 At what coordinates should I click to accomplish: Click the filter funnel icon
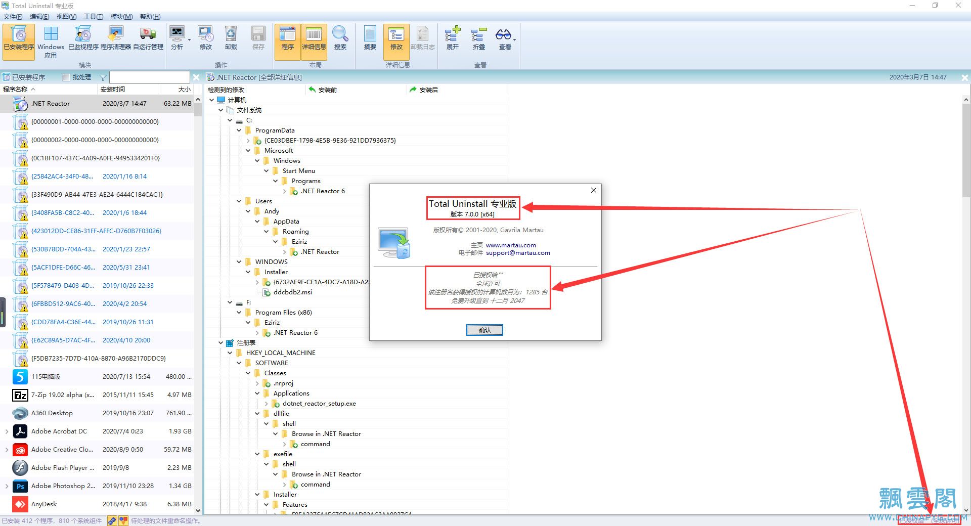coord(103,77)
